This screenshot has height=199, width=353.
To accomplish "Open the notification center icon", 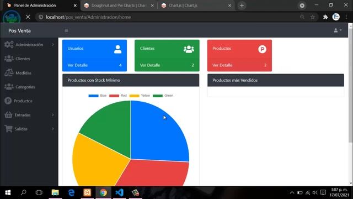I will pos(323,192).
